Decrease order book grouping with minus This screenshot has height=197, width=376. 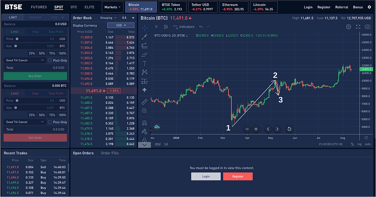click(x=115, y=18)
